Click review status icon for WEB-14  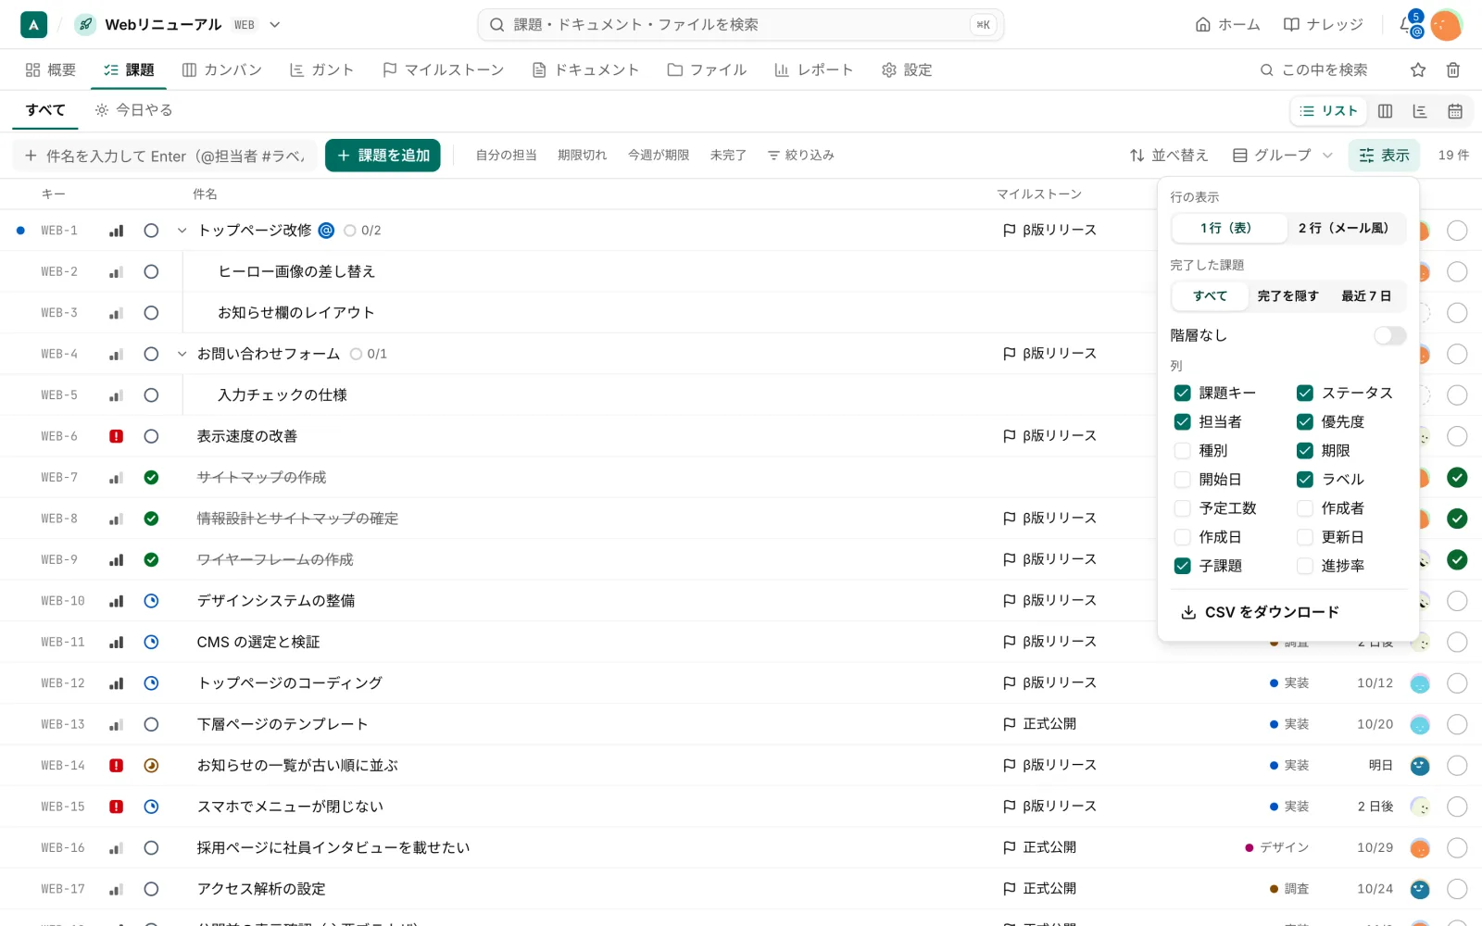(151, 766)
